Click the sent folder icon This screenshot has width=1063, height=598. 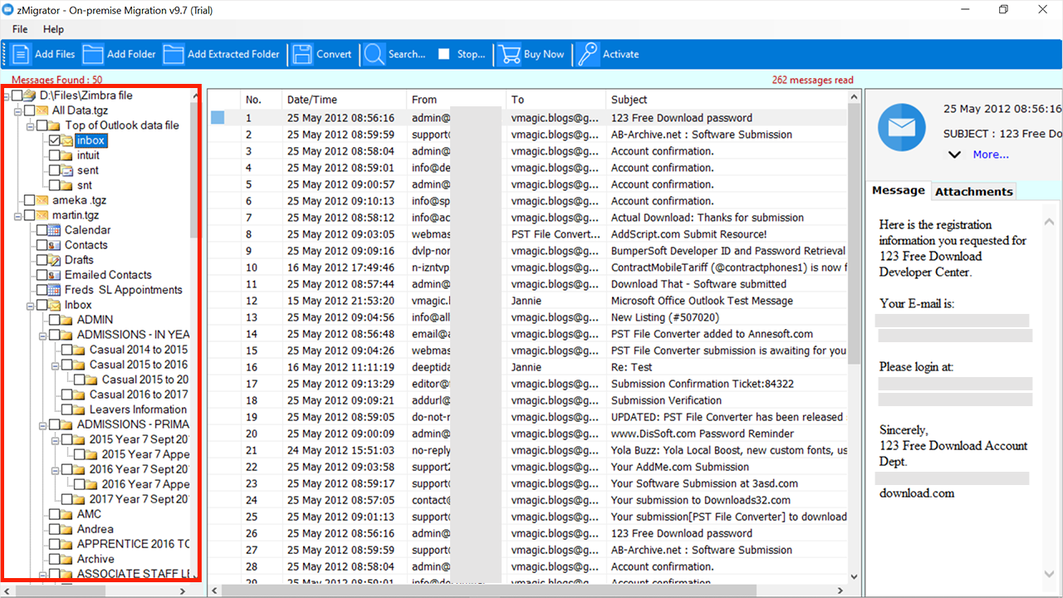point(68,170)
